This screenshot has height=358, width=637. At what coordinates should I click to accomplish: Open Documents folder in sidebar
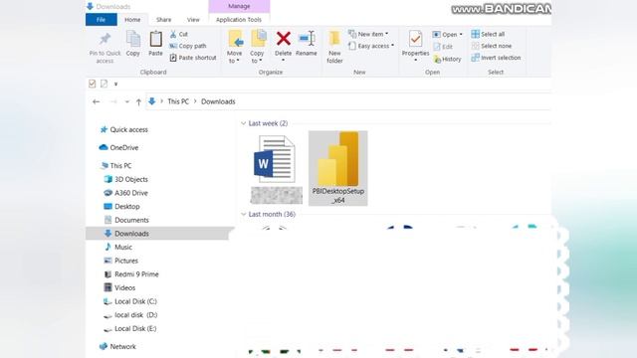click(x=126, y=220)
